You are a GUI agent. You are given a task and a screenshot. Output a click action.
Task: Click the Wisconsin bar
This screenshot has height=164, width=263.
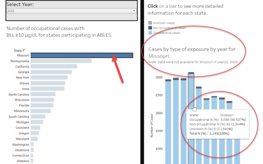point(42,100)
